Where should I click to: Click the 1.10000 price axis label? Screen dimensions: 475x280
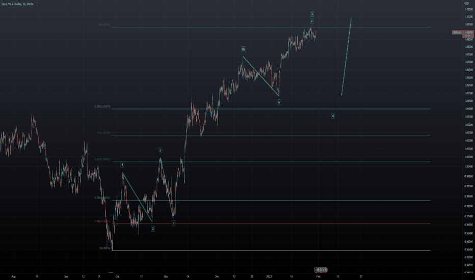(x=469, y=17)
